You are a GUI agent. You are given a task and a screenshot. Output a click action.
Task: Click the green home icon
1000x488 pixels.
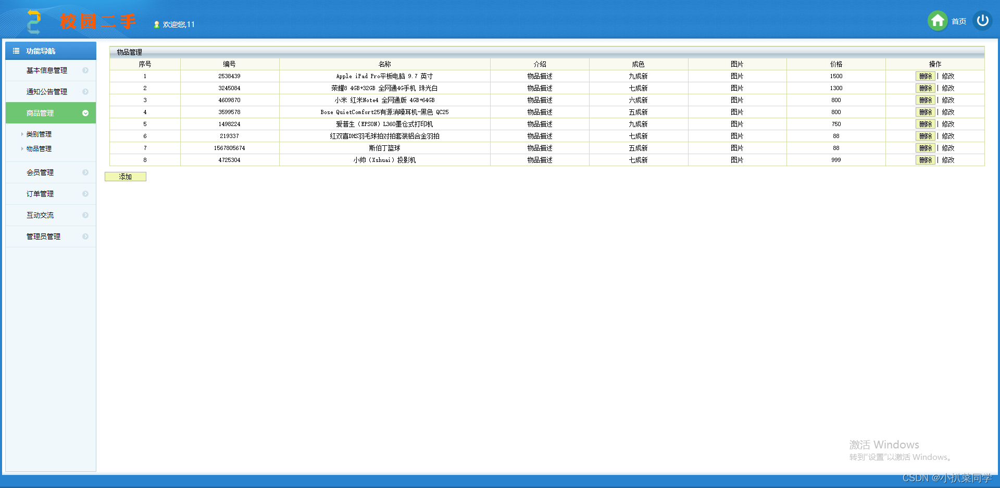pyautogui.click(x=938, y=21)
